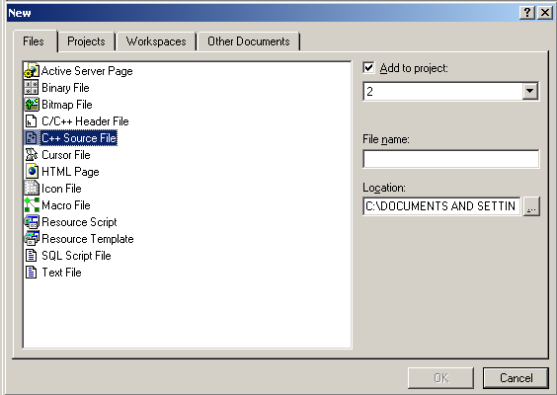
Task: Pick C/C++ Header File entry
Action: 85,121
